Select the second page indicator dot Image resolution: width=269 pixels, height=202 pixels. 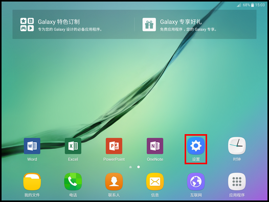click(139, 167)
